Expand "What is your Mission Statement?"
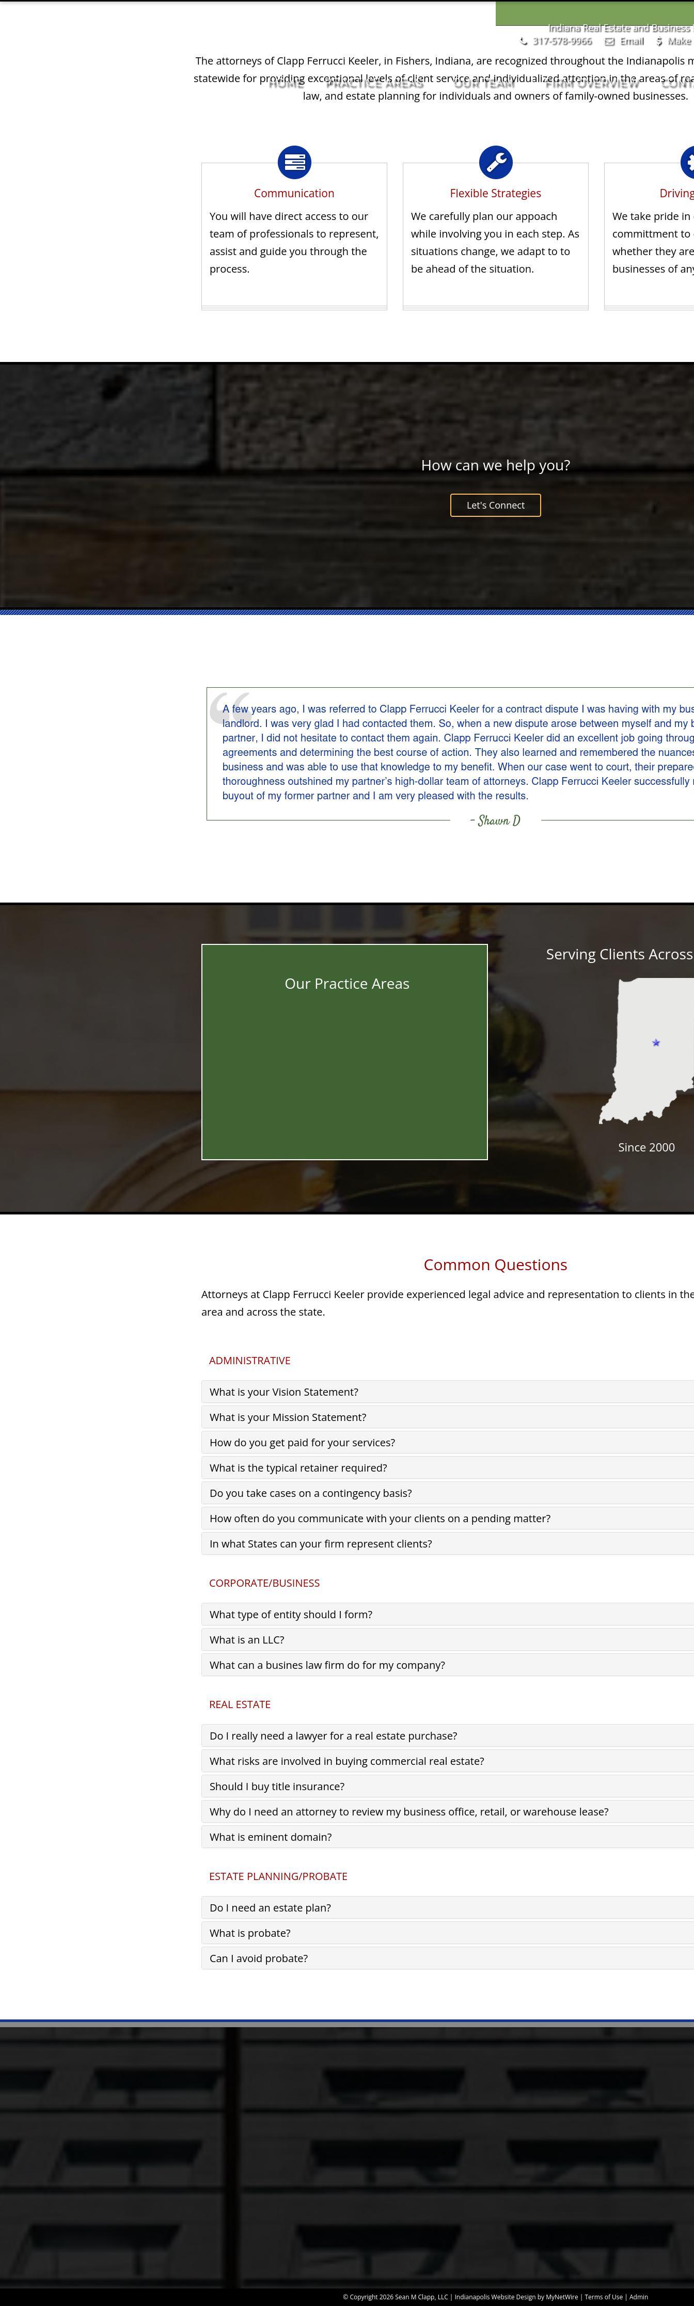This screenshot has width=694, height=2306. coord(448,1417)
